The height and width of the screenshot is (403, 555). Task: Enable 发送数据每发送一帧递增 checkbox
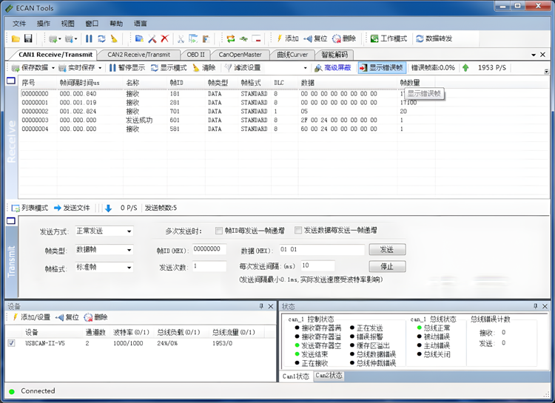tap(298, 231)
